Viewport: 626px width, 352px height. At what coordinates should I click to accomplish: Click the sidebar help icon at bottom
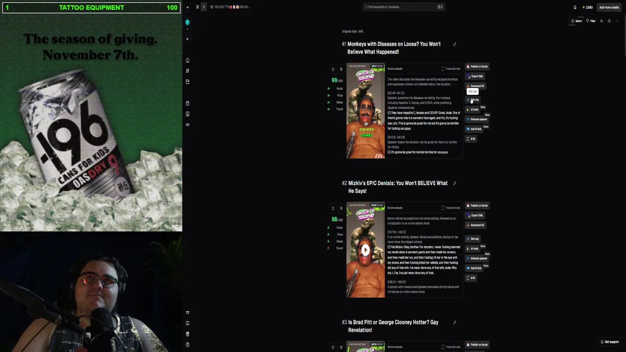click(187, 345)
